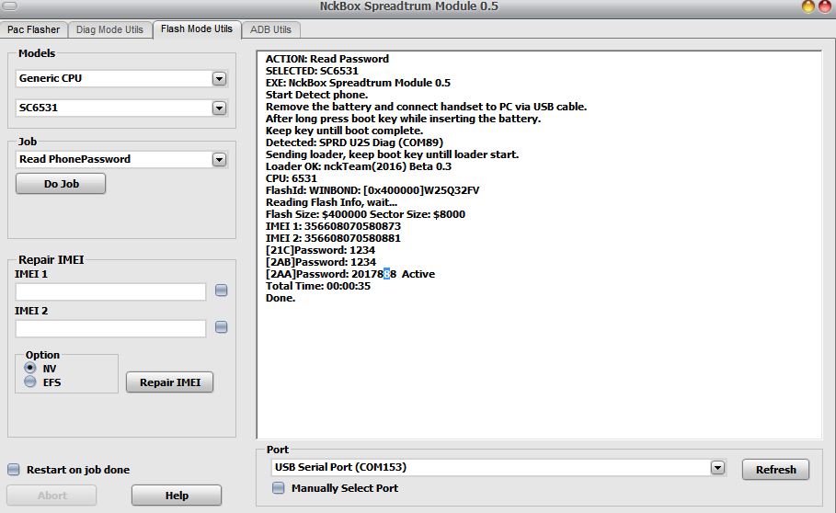Expand the USB Serial Port dropdown
Image resolution: width=836 pixels, height=513 pixels.
tap(717, 467)
